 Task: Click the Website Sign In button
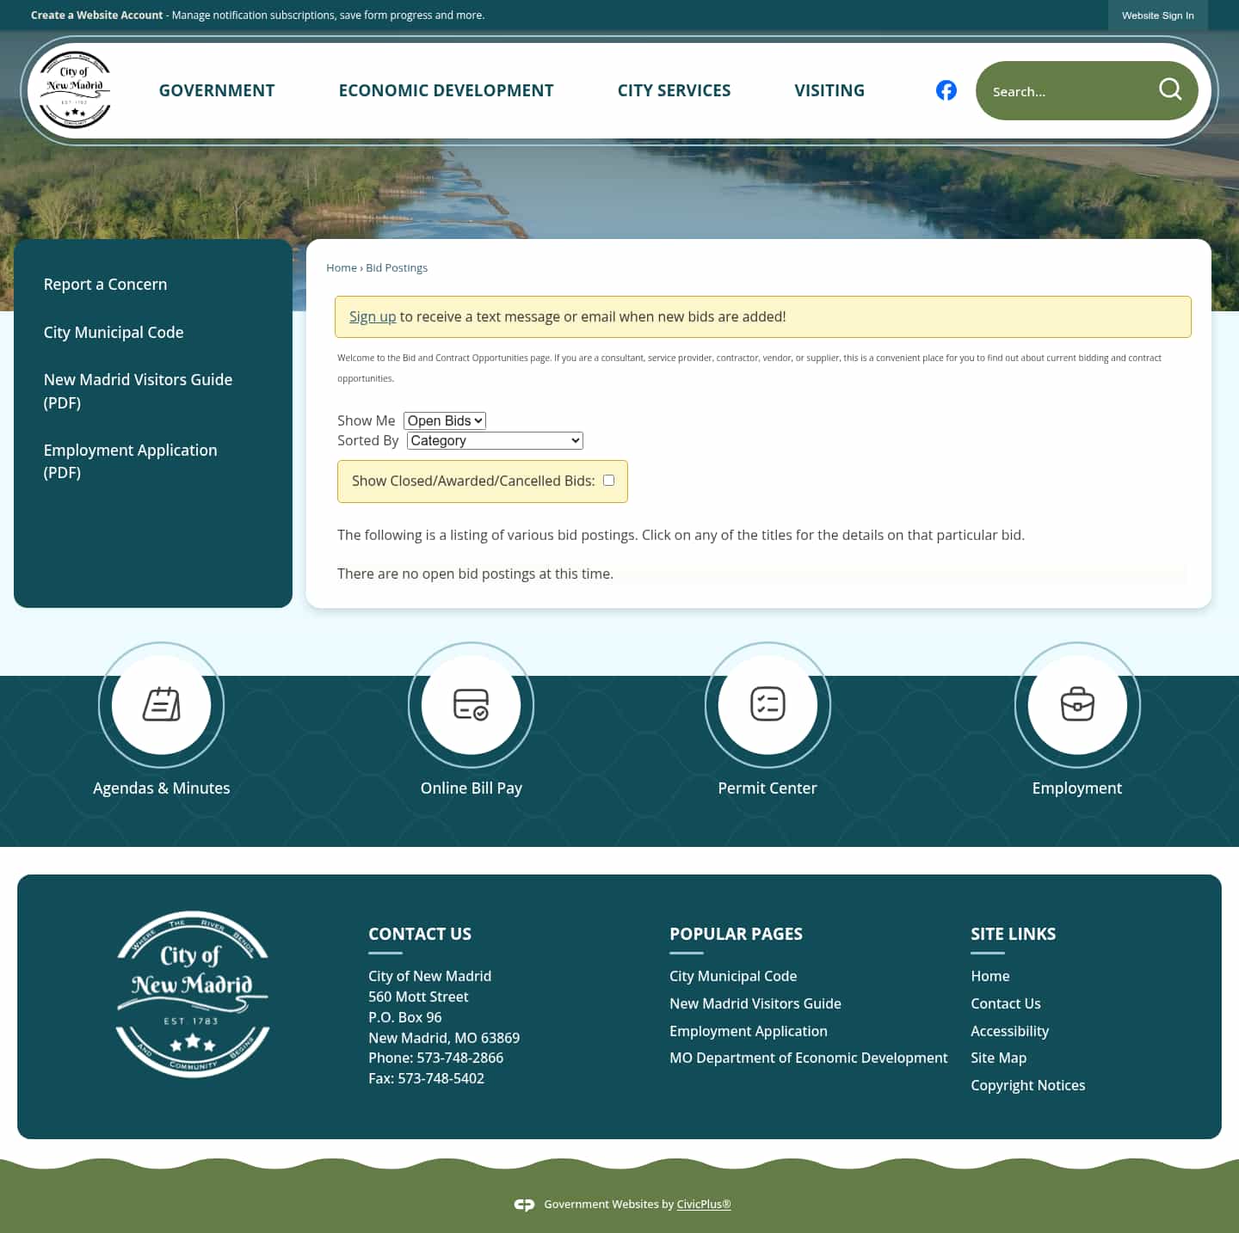click(1157, 15)
